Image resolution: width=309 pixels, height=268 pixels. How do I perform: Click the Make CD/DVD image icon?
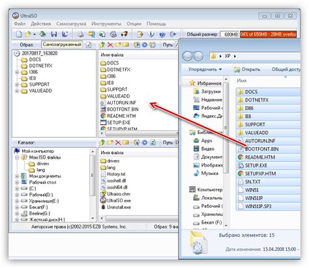tap(81, 34)
